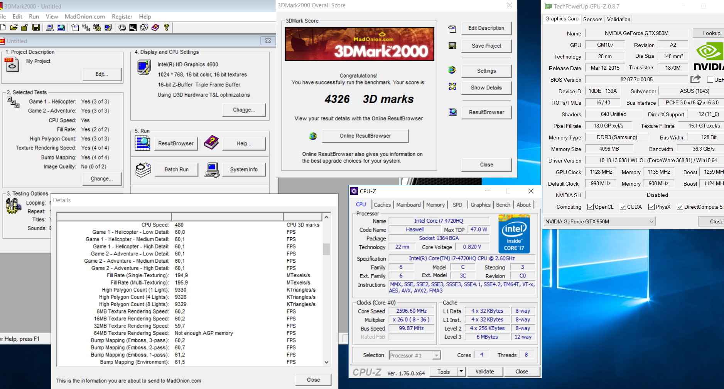
Task: Click the Details list scrollbar thumb
Action: click(x=326, y=249)
